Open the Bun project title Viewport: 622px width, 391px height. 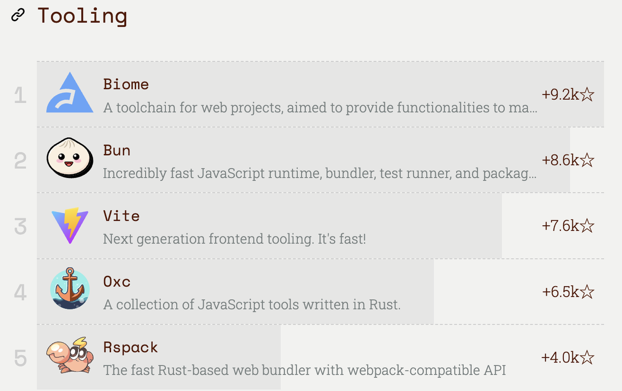point(117,150)
